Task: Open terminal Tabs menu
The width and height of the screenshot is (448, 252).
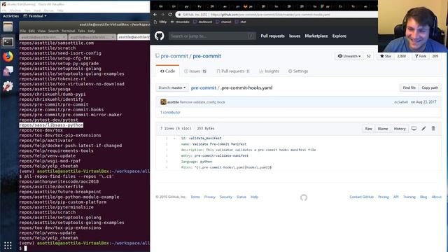Action: (x=81, y=31)
